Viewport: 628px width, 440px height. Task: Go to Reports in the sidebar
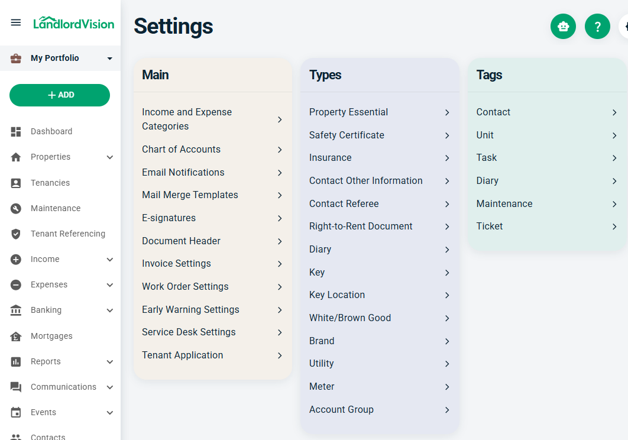[46, 362]
